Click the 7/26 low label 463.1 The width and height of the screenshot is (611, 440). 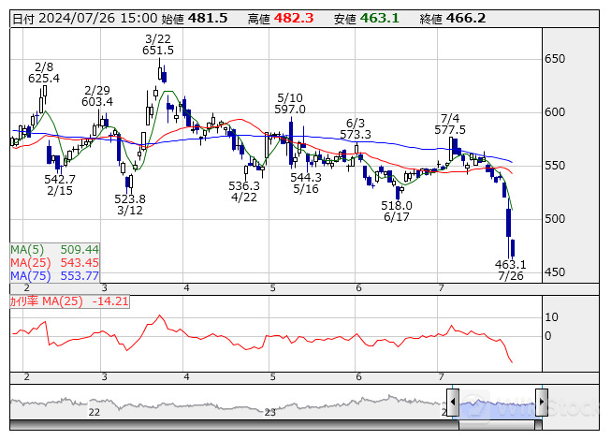pos(511,265)
